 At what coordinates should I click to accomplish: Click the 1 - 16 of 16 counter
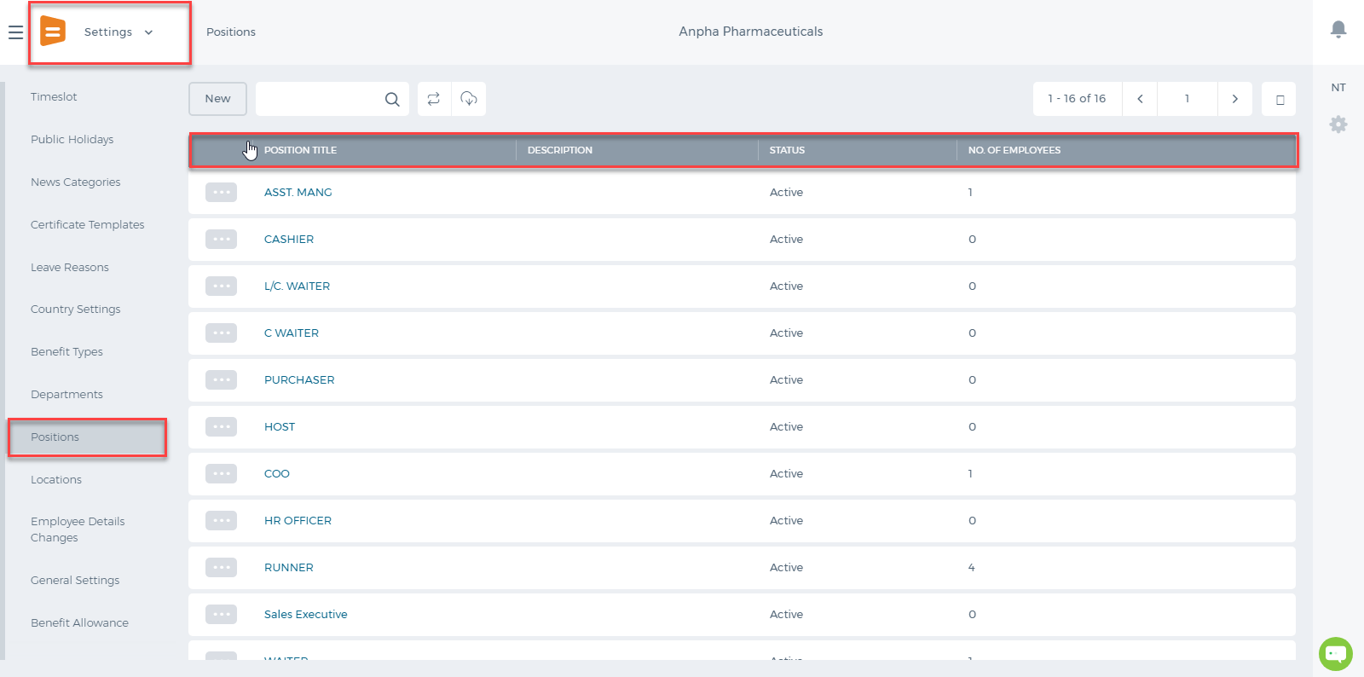tap(1077, 99)
